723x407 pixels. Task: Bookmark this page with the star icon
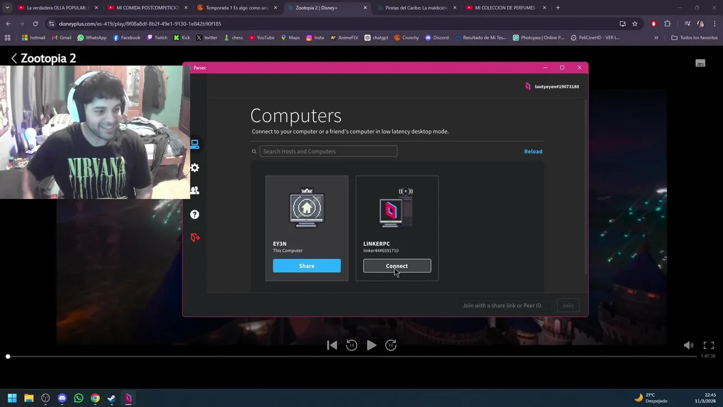coord(635,24)
